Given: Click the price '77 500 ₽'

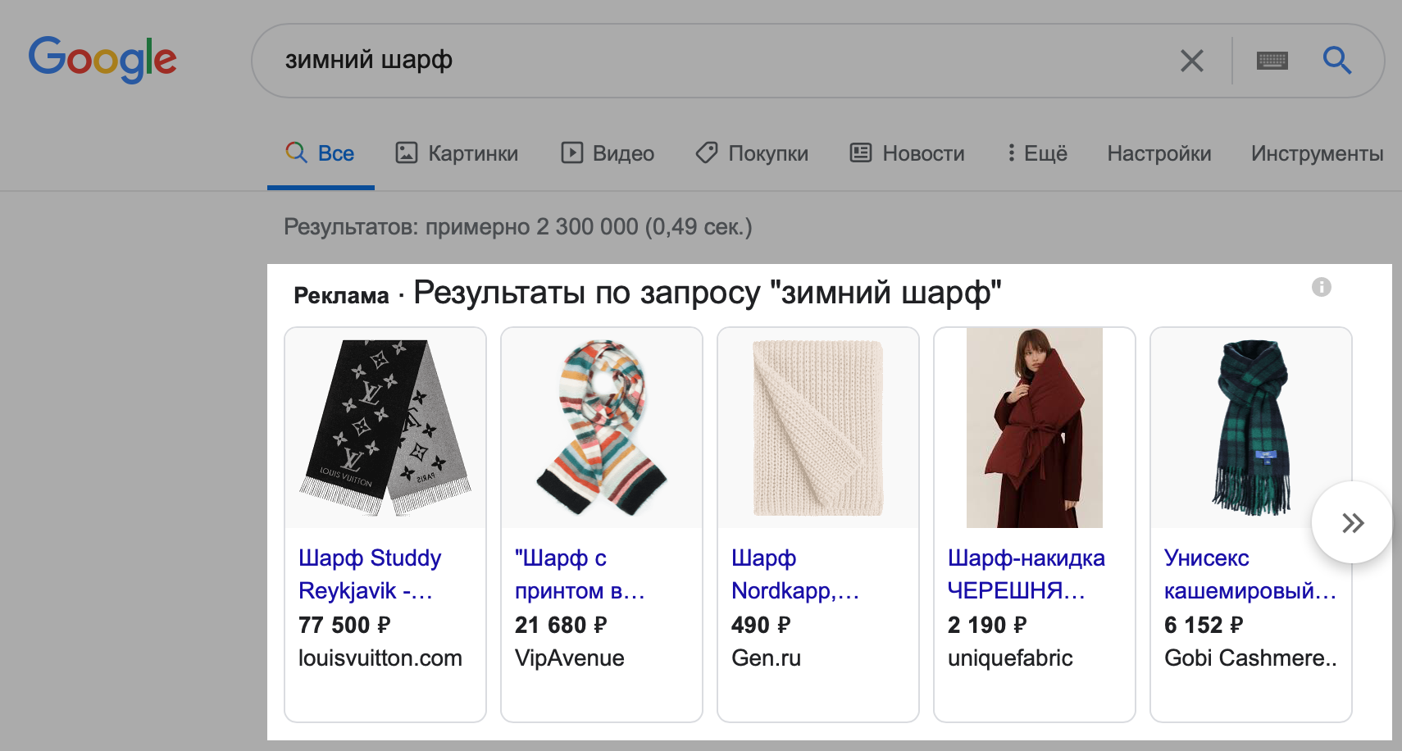Looking at the screenshot, I should (344, 625).
